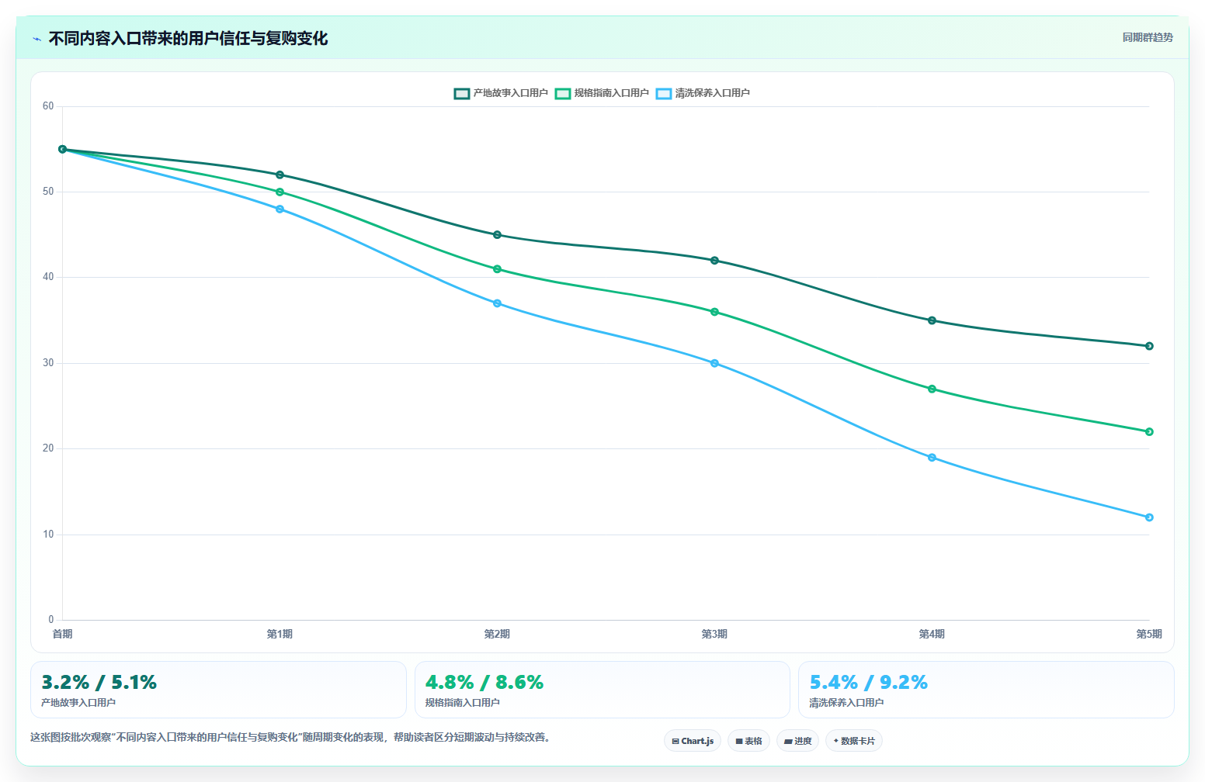This screenshot has width=1205, height=782.
Task: Click the 清洗保养 data point at 第5期
Action: point(1149,517)
